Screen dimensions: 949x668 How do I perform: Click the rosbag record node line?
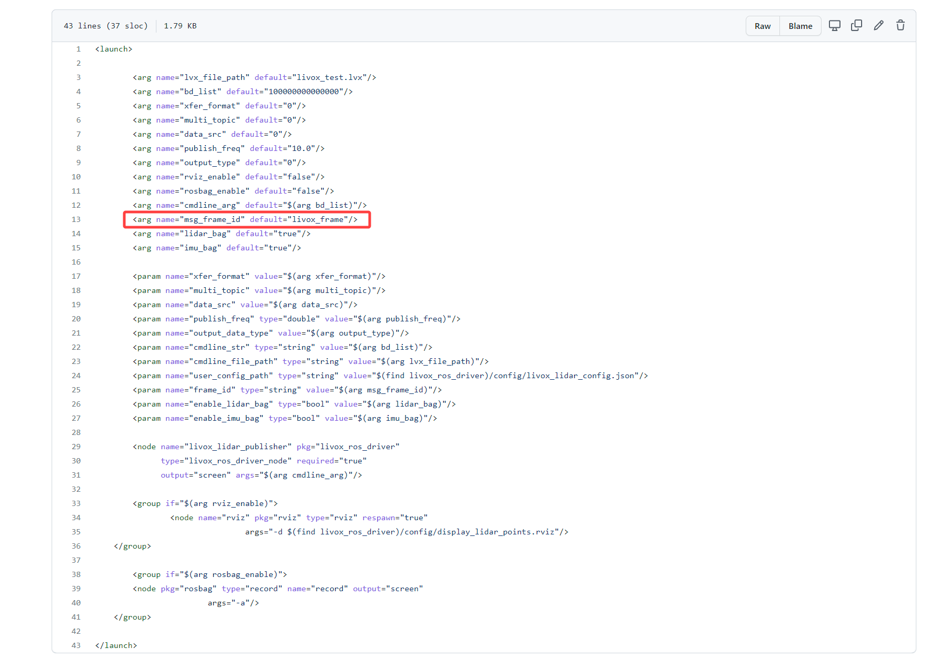(x=278, y=589)
